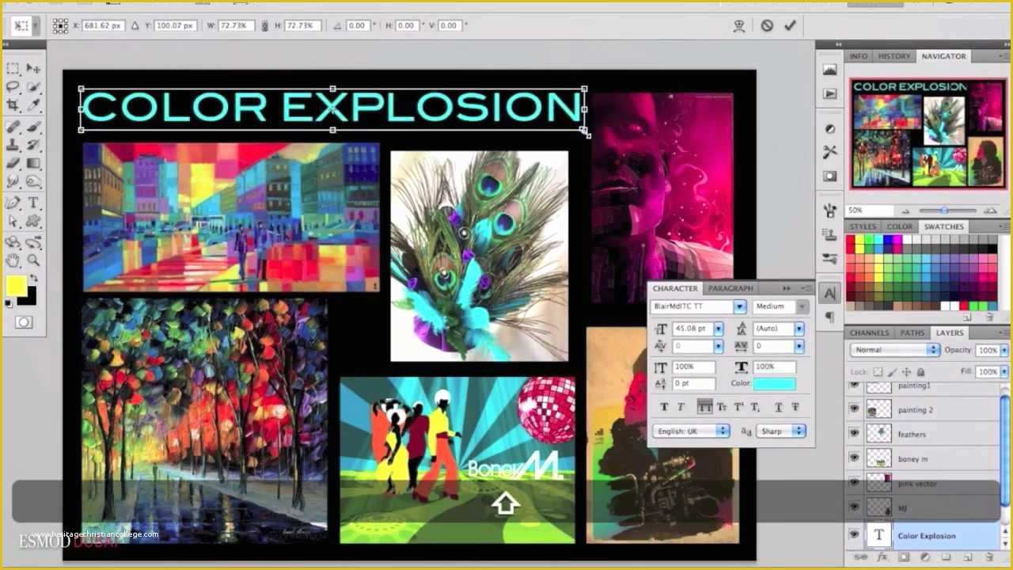The width and height of the screenshot is (1013, 570).
Task: Select the Eraser tool
Action: 13,164
